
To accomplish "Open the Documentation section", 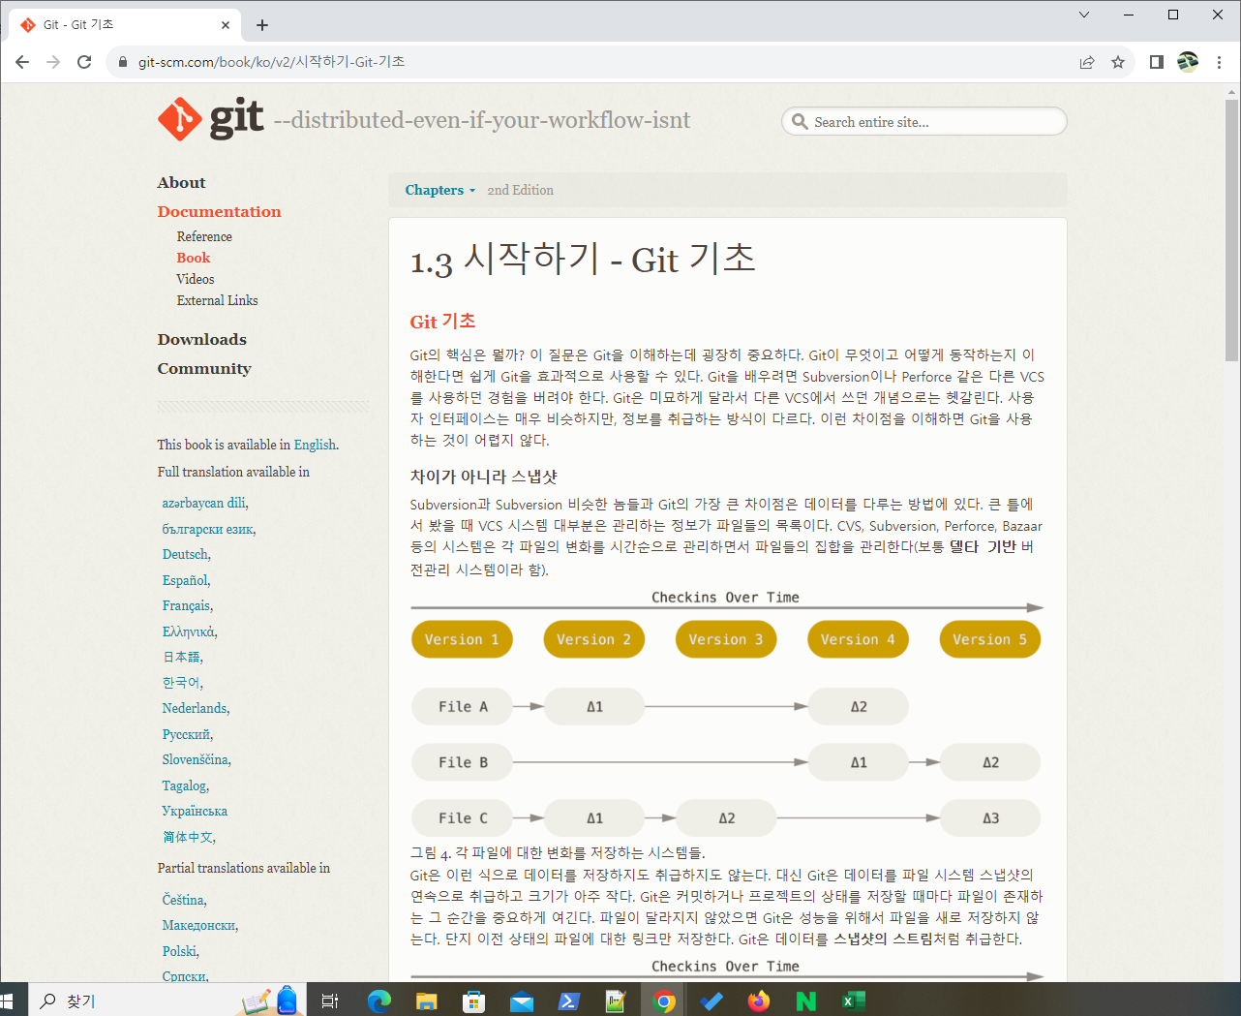I will [219, 211].
